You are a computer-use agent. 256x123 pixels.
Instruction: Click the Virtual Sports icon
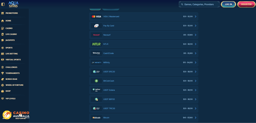click(2, 60)
